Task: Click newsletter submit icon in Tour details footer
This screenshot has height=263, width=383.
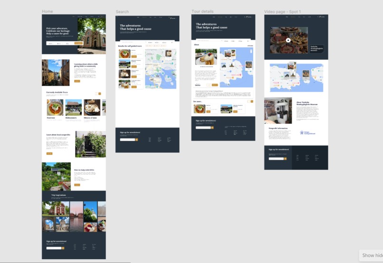Action: 212,127
